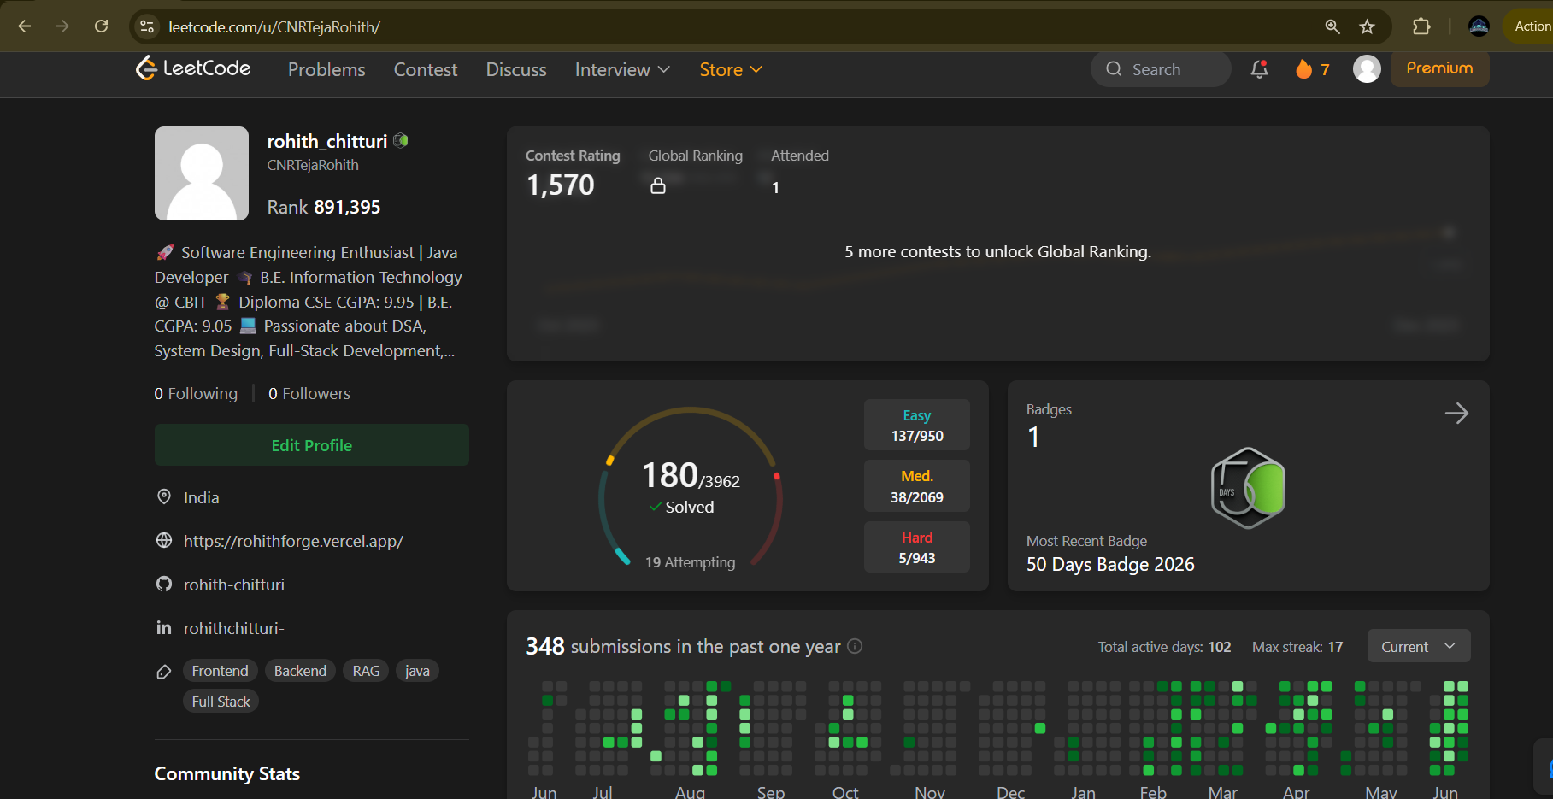1553x799 pixels.
Task: Click the location pin icon beside India
Action: (x=164, y=497)
